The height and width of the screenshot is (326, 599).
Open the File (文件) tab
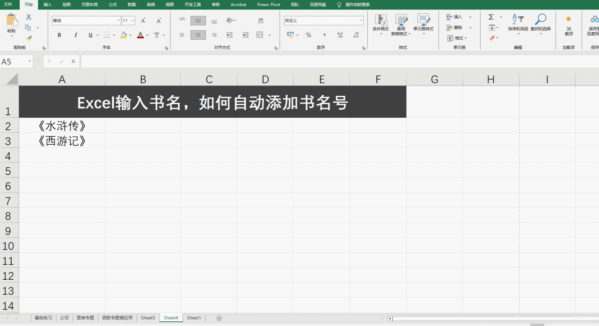tap(8, 5)
